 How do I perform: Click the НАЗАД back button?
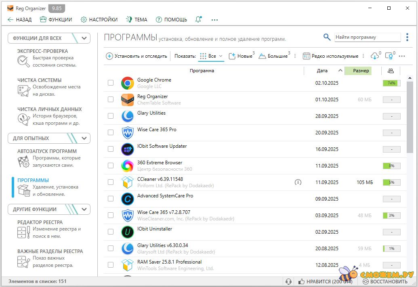19,19
